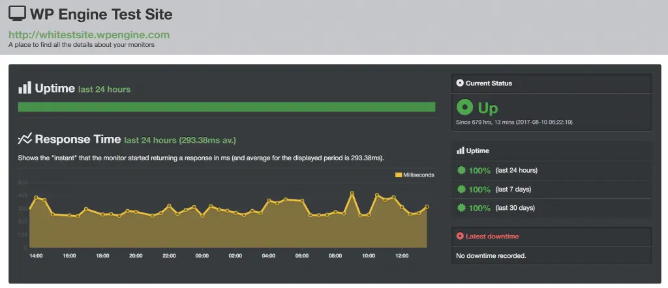Click the bar icon in the Uptime sidebar panel
This screenshot has height=288, width=668.
[460, 151]
